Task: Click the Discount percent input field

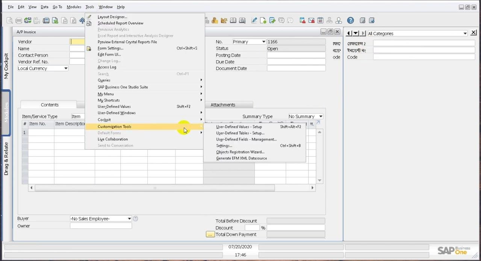Action: point(252,228)
